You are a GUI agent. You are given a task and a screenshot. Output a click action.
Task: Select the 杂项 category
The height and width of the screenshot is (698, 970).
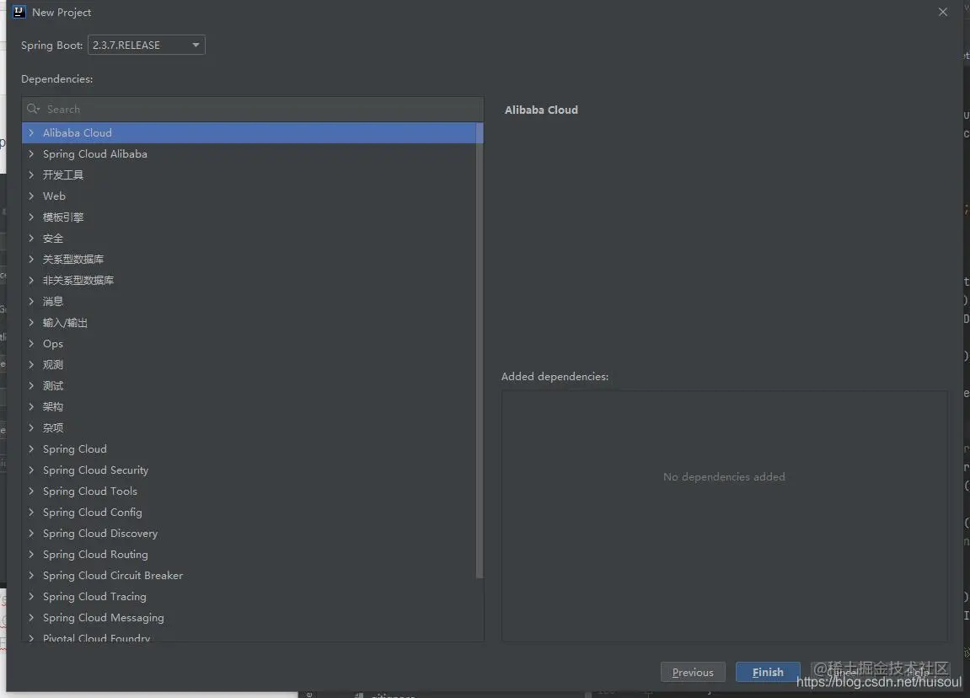[249, 427]
